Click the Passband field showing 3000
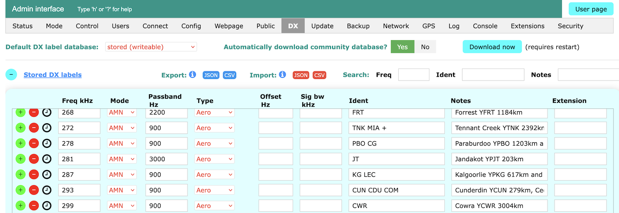Image resolution: width=619 pixels, height=213 pixels. [166, 159]
